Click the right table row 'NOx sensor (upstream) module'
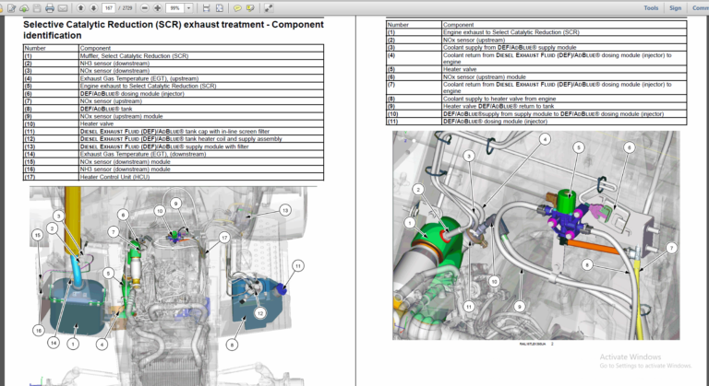 coord(536,76)
